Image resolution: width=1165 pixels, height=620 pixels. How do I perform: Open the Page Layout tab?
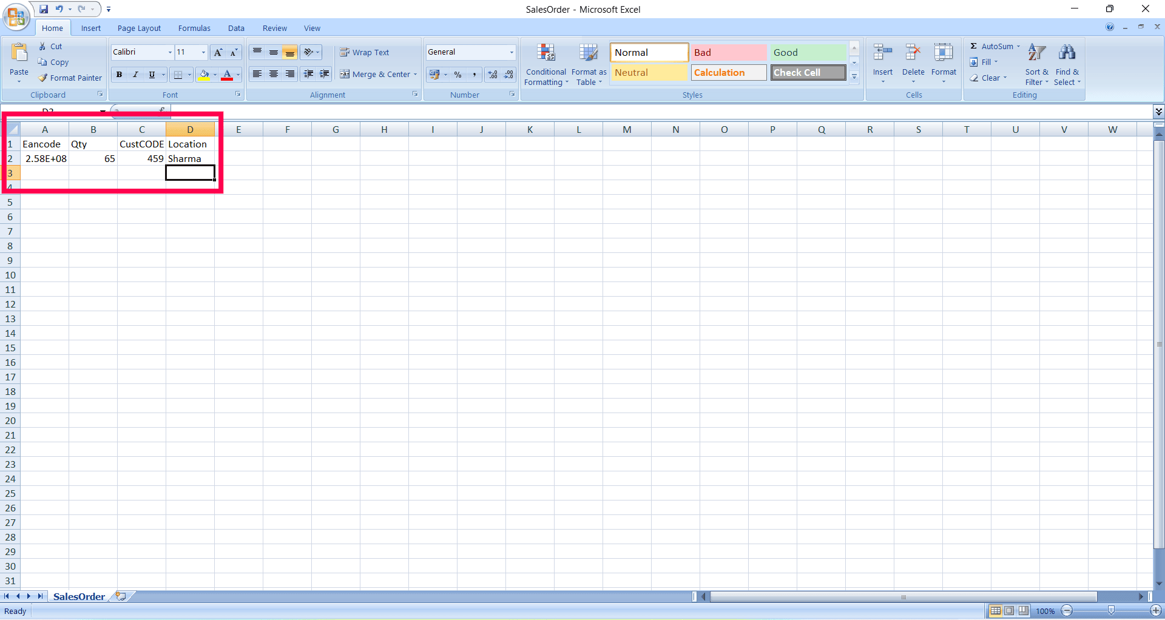[139, 28]
